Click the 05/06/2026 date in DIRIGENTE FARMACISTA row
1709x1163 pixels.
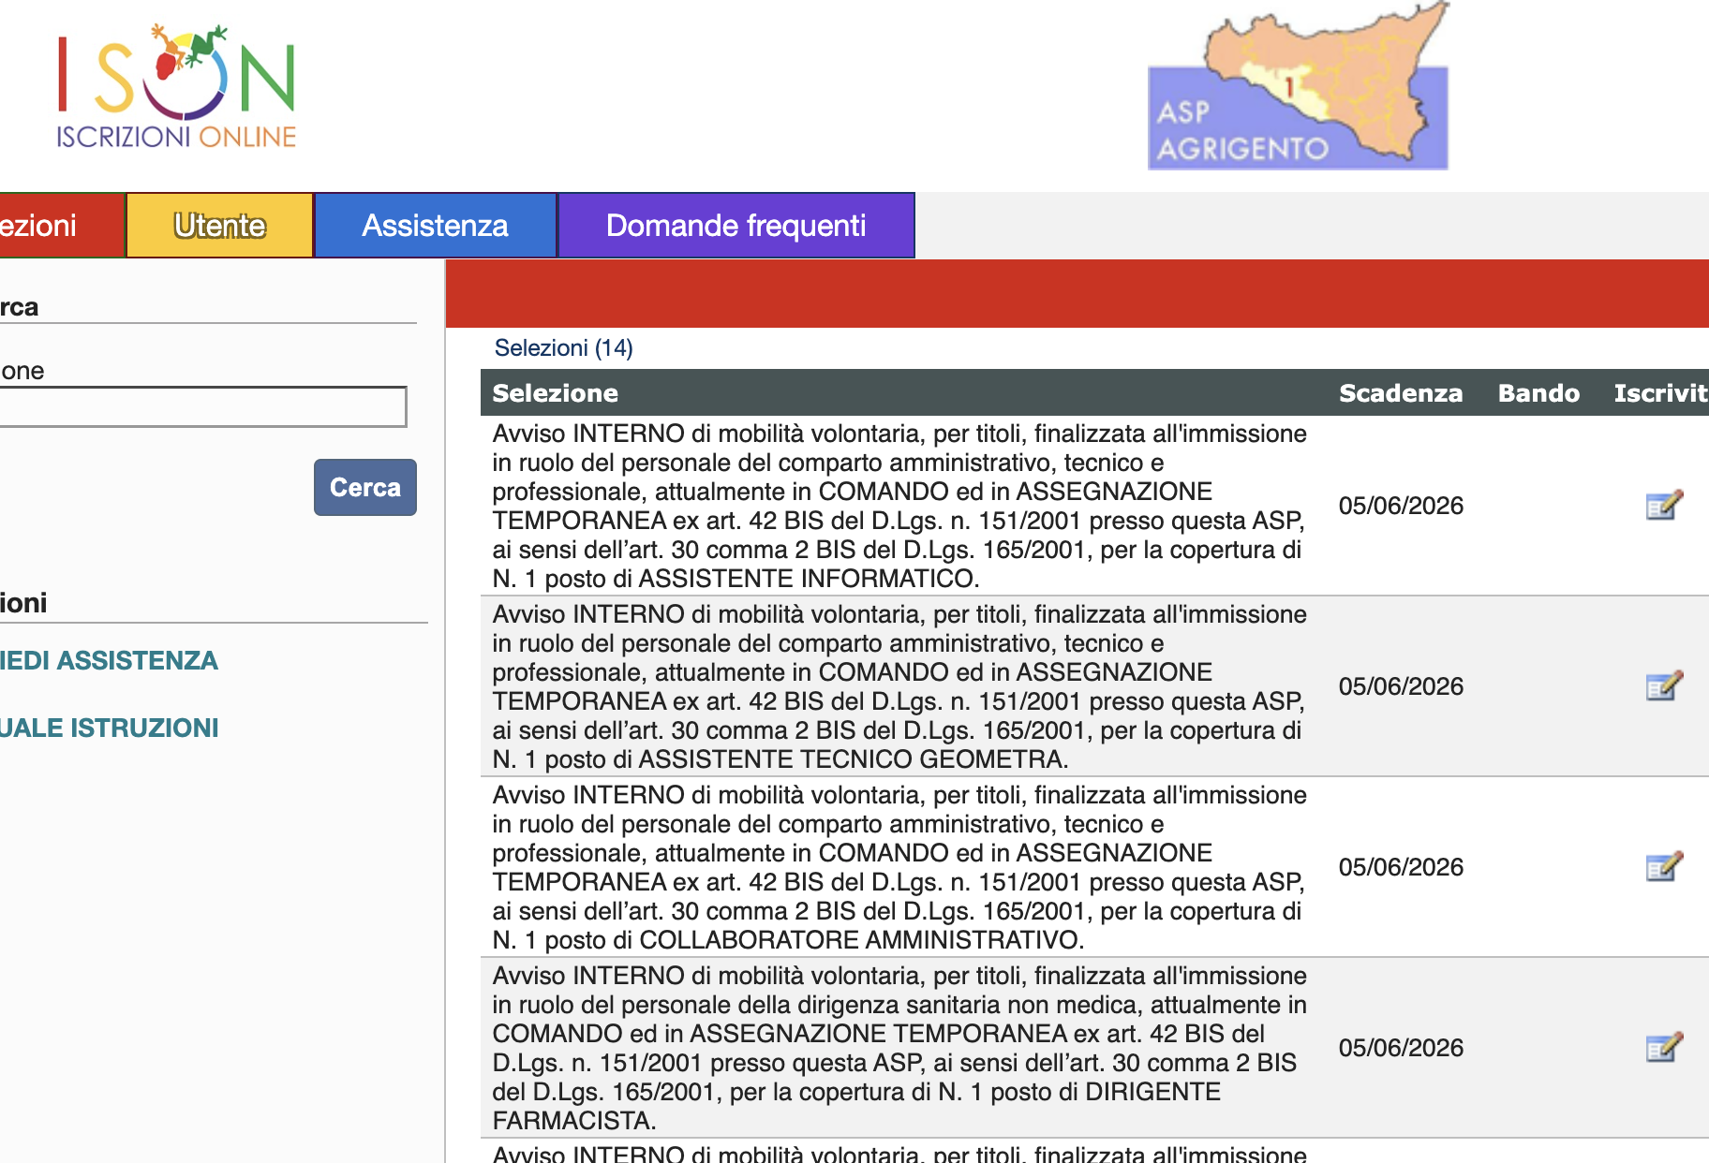[x=1401, y=1048]
